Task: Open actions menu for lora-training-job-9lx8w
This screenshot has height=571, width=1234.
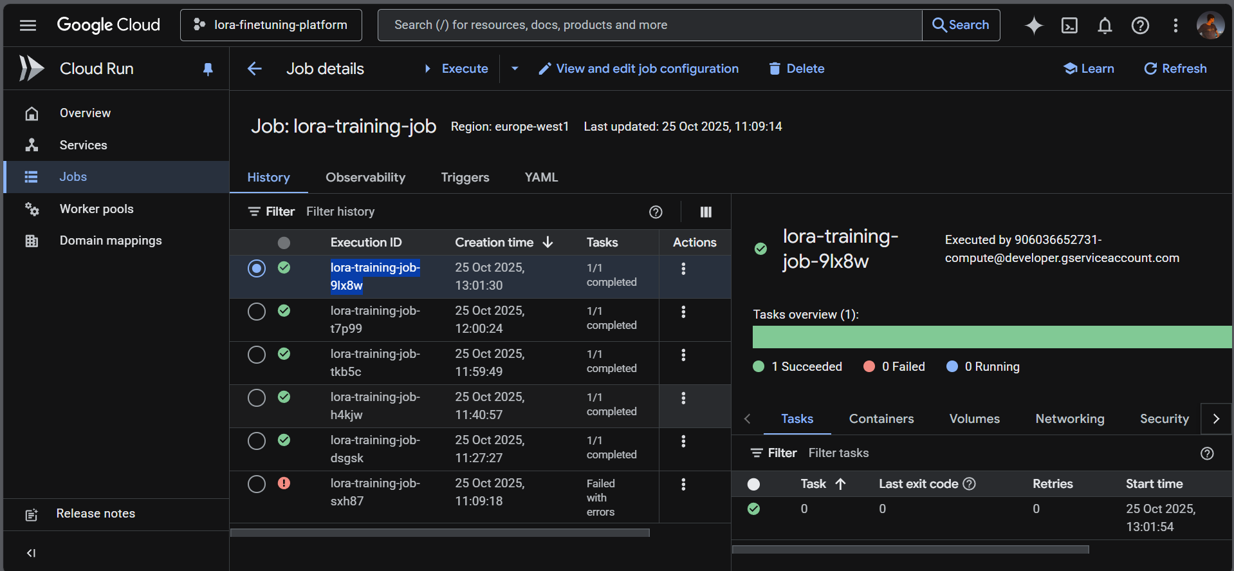Action: point(683,268)
